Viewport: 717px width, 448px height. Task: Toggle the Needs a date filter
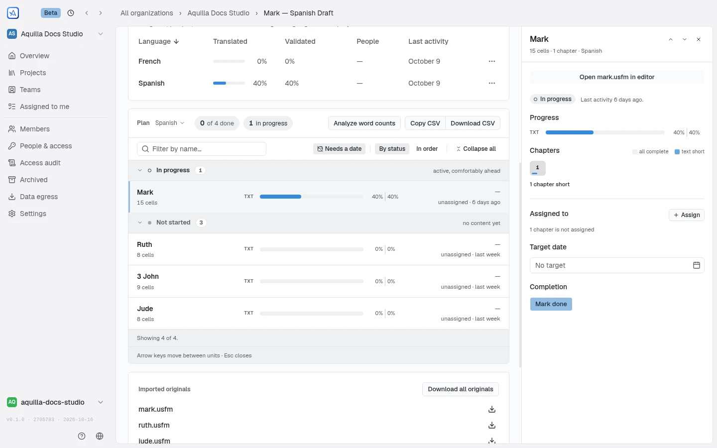tap(339, 149)
